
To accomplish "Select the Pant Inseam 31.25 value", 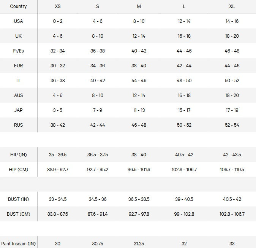I will pos(139,244).
